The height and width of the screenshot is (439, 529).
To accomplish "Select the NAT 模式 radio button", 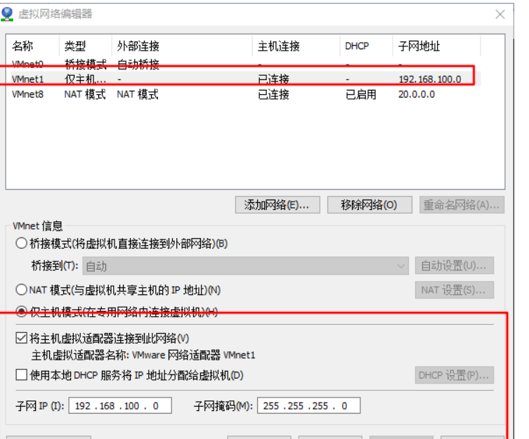I will (x=21, y=289).
